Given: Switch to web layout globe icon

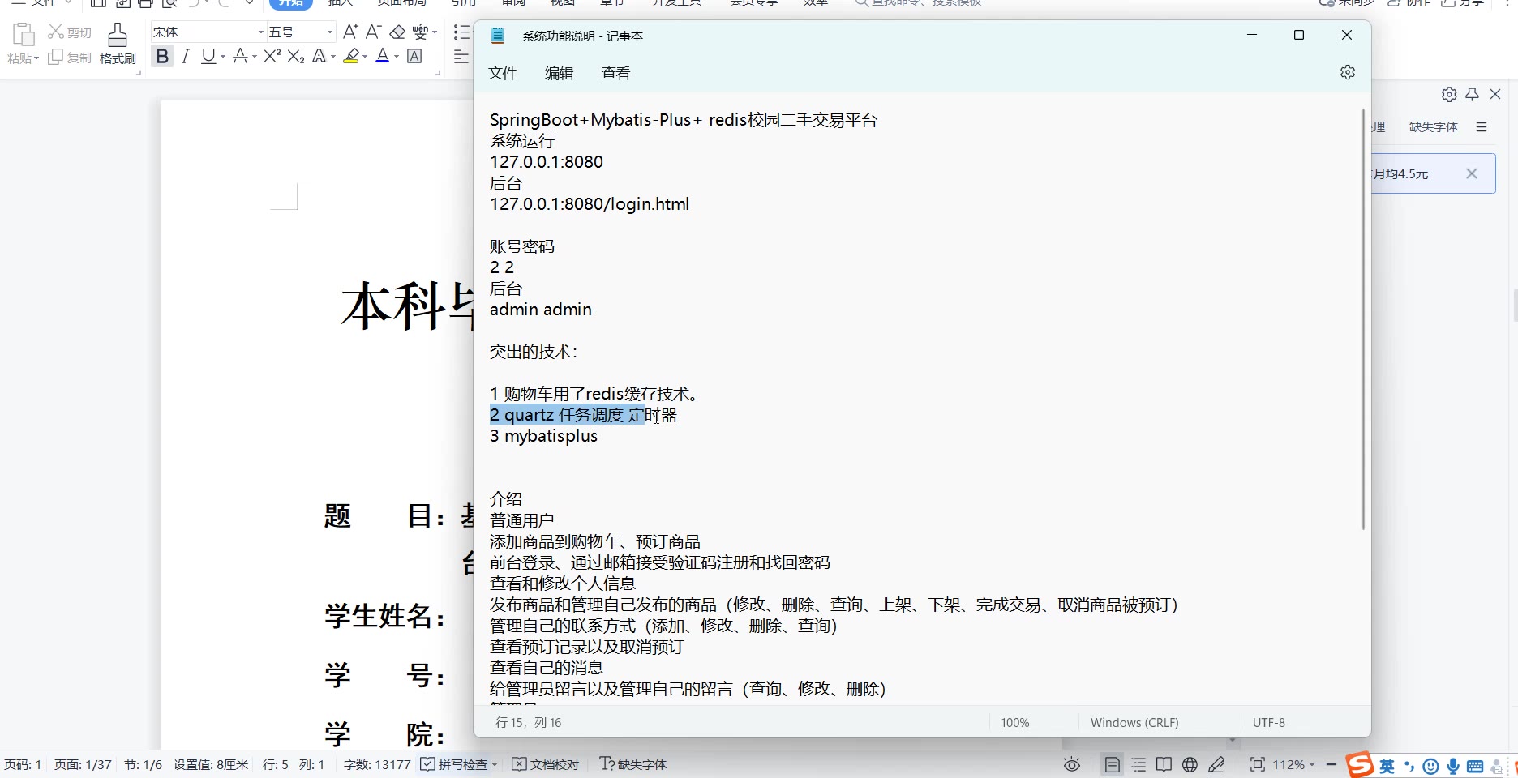Looking at the screenshot, I should pyautogui.click(x=1190, y=764).
